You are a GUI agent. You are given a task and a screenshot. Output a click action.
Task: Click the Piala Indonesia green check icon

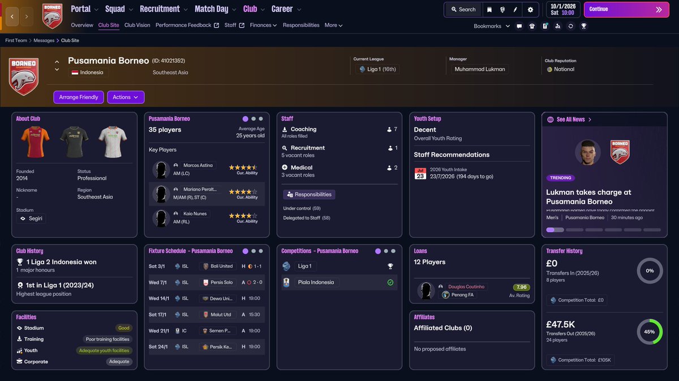pos(390,282)
